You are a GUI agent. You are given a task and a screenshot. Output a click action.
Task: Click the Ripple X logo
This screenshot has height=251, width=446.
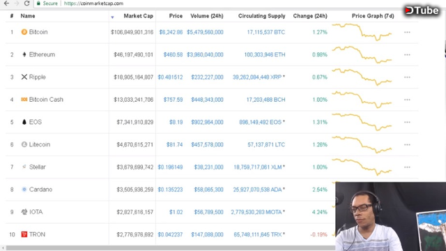point(24,77)
